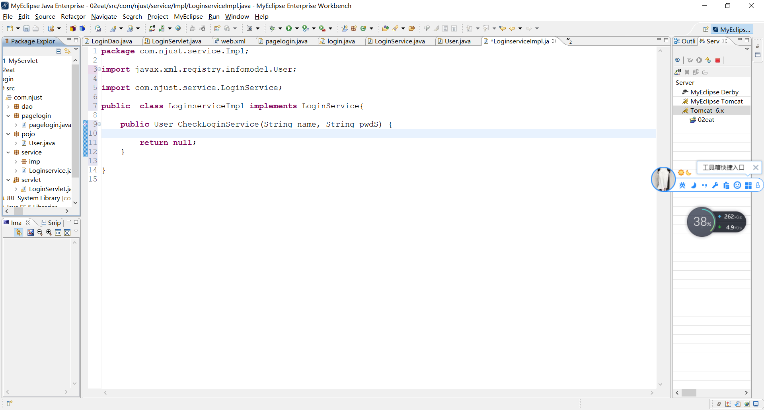Select the 02eat deployment under Tomcat

706,120
